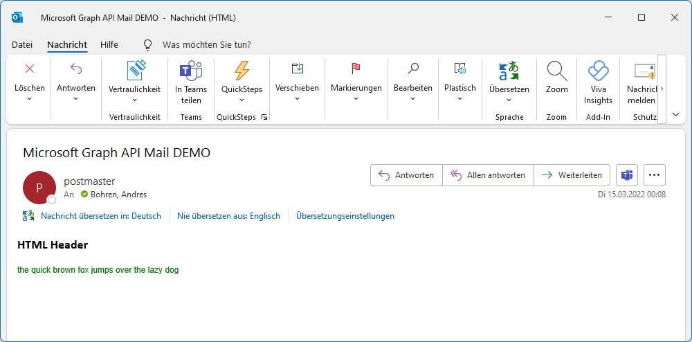Click the green presence icon before Bohren, Andres
692x342 pixels.
click(x=84, y=194)
